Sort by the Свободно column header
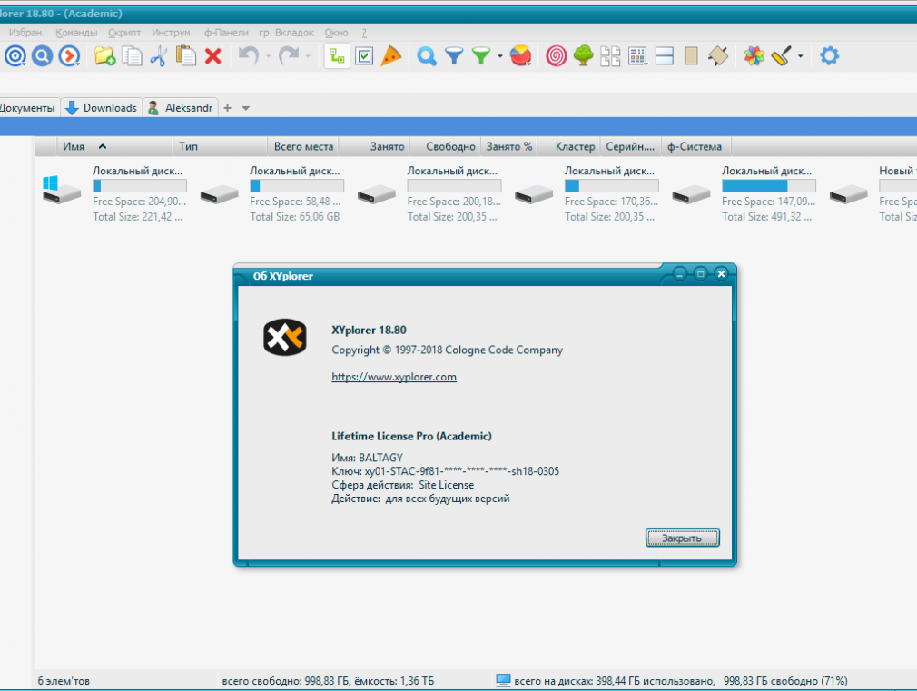This screenshot has width=917, height=691. point(445,146)
